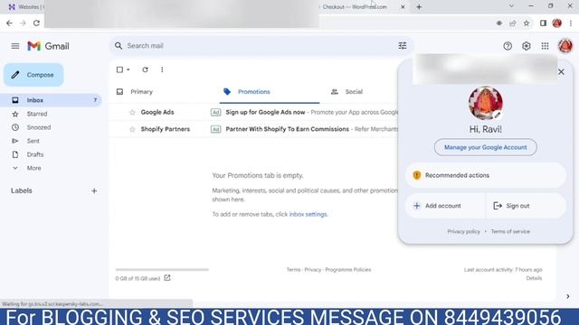Viewport: 579px width, 325px height.
Task: Open the select dropdown arrow beside checkbox
Action: pyautogui.click(x=128, y=70)
